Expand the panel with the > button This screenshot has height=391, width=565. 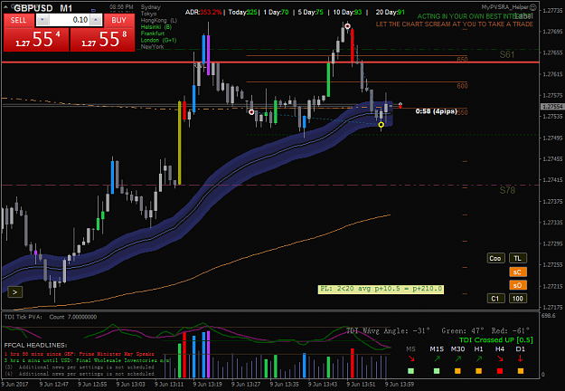click(14, 291)
